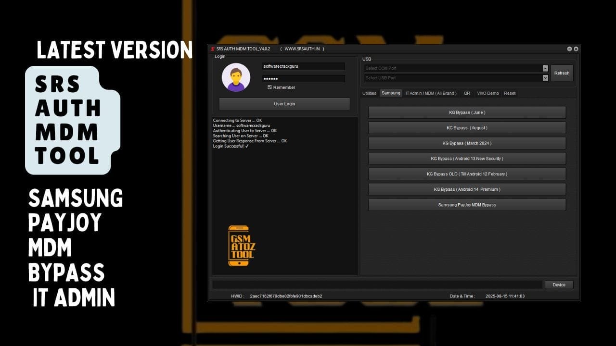This screenshot has height=346, width=616.
Task: Expand the Select COM Port dropdown
Action: tap(545, 68)
